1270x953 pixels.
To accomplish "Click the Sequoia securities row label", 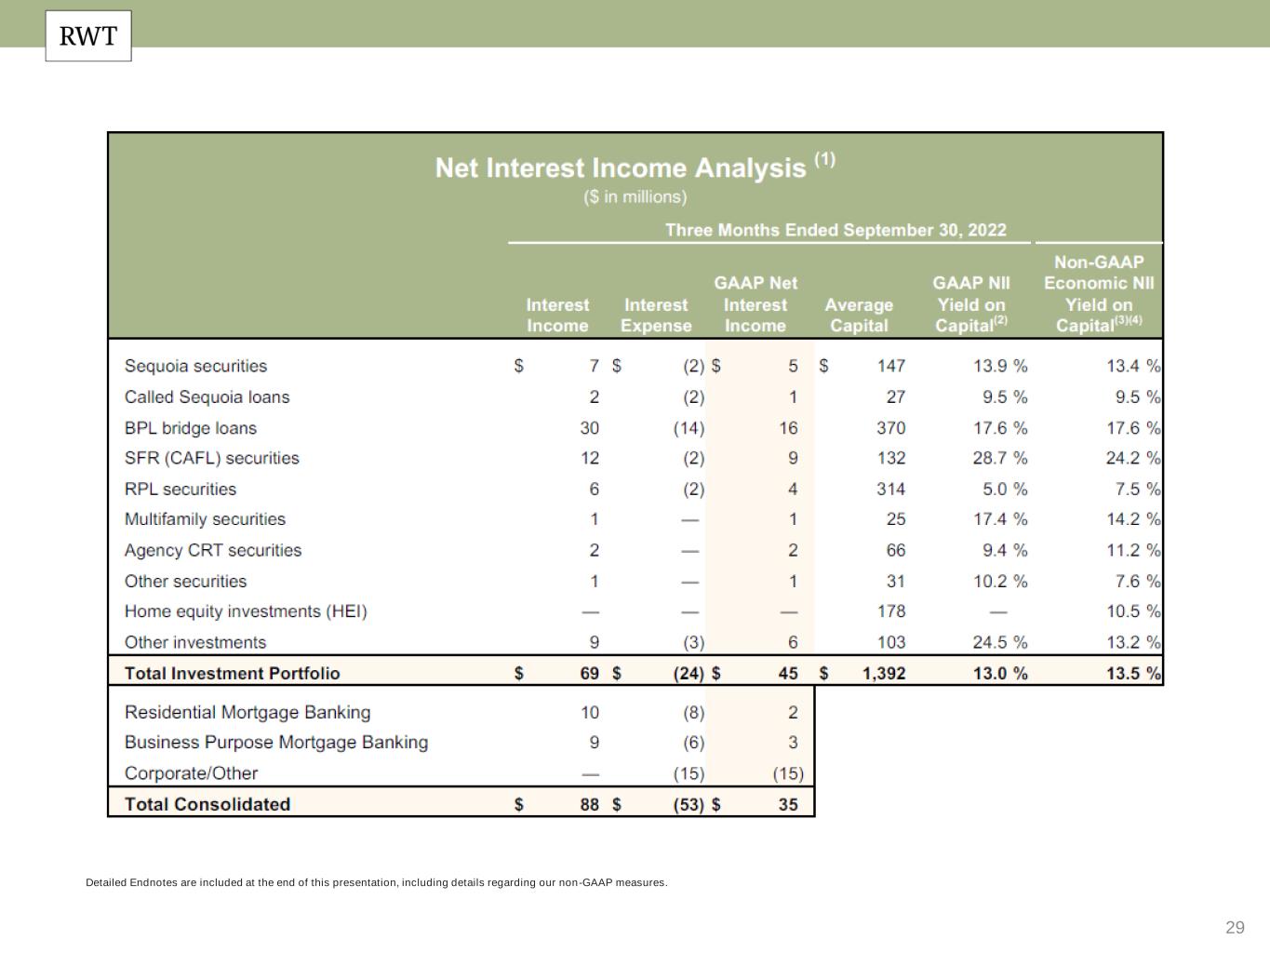I will pyautogui.click(x=195, y=367).
